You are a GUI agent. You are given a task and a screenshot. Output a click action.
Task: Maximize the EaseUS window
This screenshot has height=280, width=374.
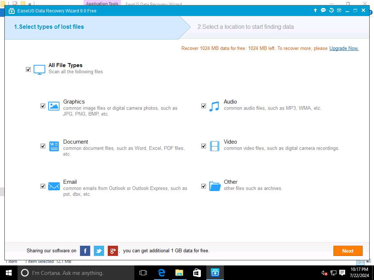click(355, 11)
